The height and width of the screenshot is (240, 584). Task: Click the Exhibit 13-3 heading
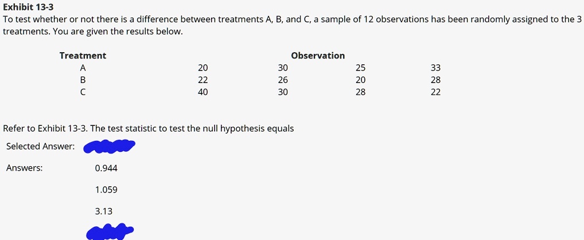point(28,7)
